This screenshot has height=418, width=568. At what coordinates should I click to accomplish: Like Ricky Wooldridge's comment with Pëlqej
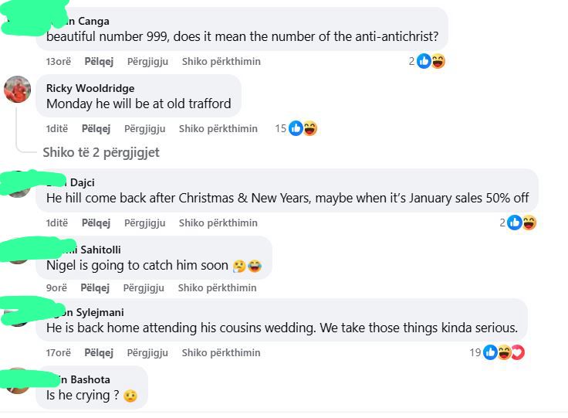click(x=96, y=128)
